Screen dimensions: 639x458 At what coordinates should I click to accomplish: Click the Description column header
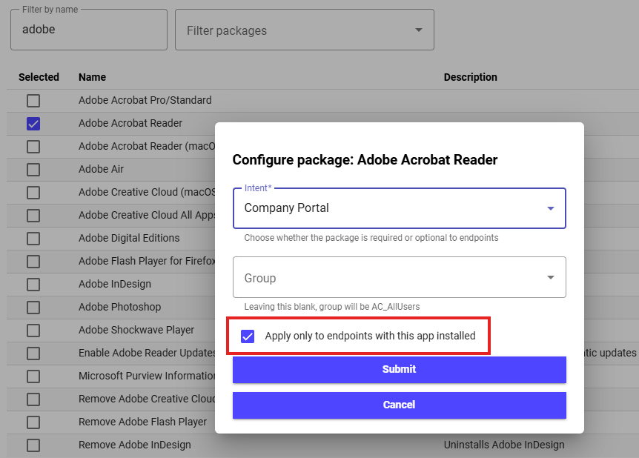[x=470, y=77]
